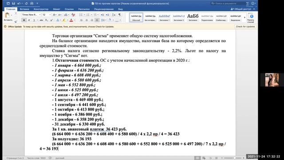
Task: Adjust the zoom slider in status bar
Action: pos(233,158)
